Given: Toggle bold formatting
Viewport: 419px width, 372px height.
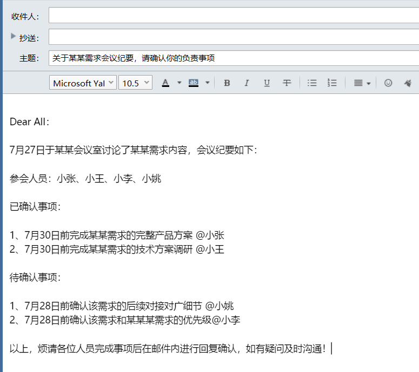Looking at the screenshot, I should [x=227, y=83].
